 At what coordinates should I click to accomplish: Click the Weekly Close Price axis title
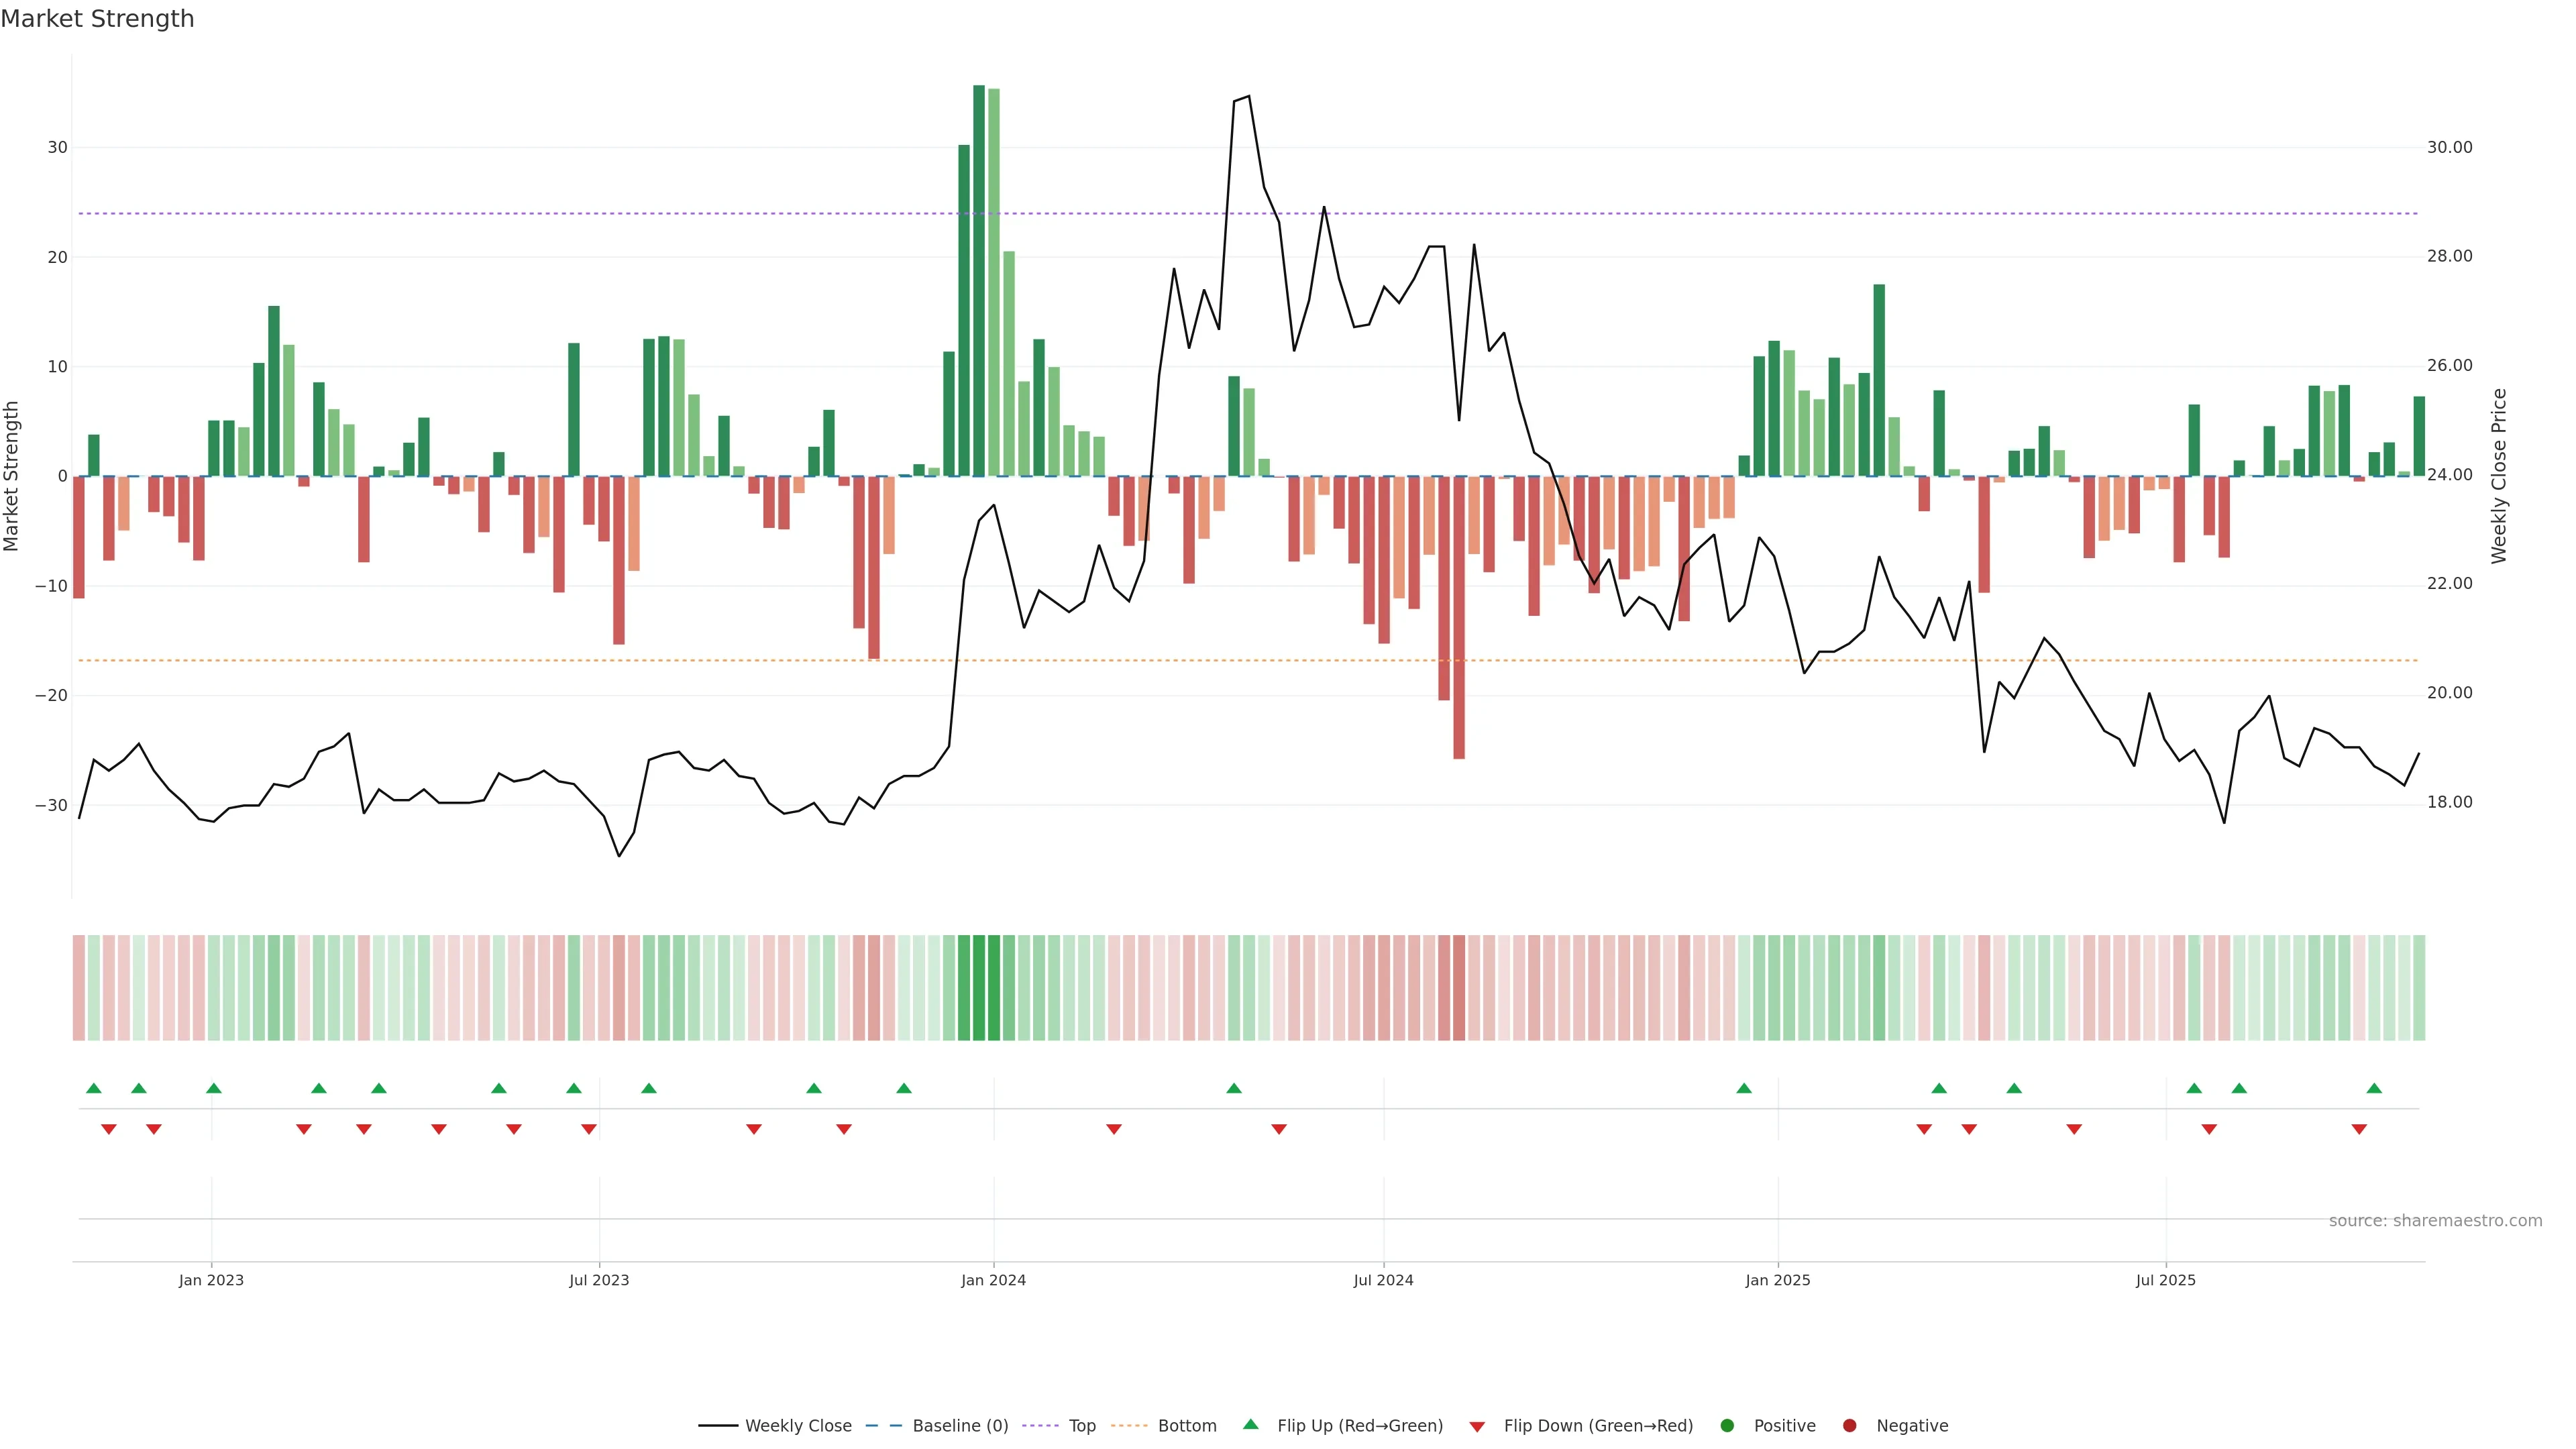2499,476
